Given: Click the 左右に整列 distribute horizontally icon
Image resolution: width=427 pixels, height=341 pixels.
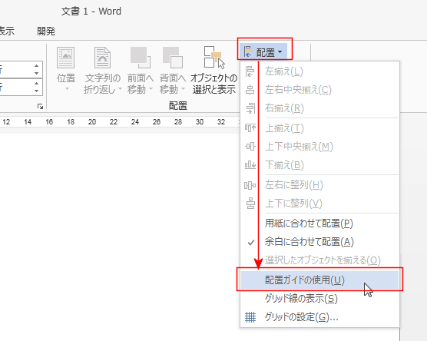Looking at the screenshot, I should point(250,186).
